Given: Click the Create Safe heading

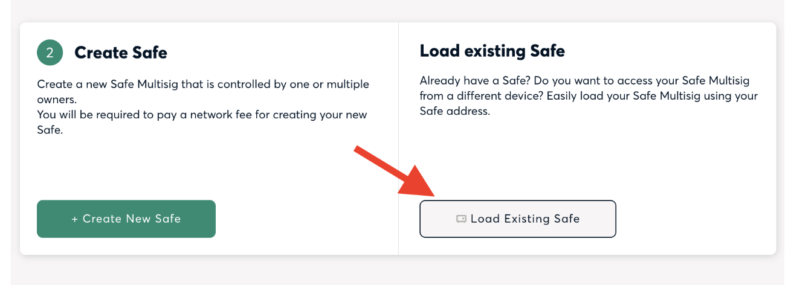Looking at the screenshot, I should point(121,53).
